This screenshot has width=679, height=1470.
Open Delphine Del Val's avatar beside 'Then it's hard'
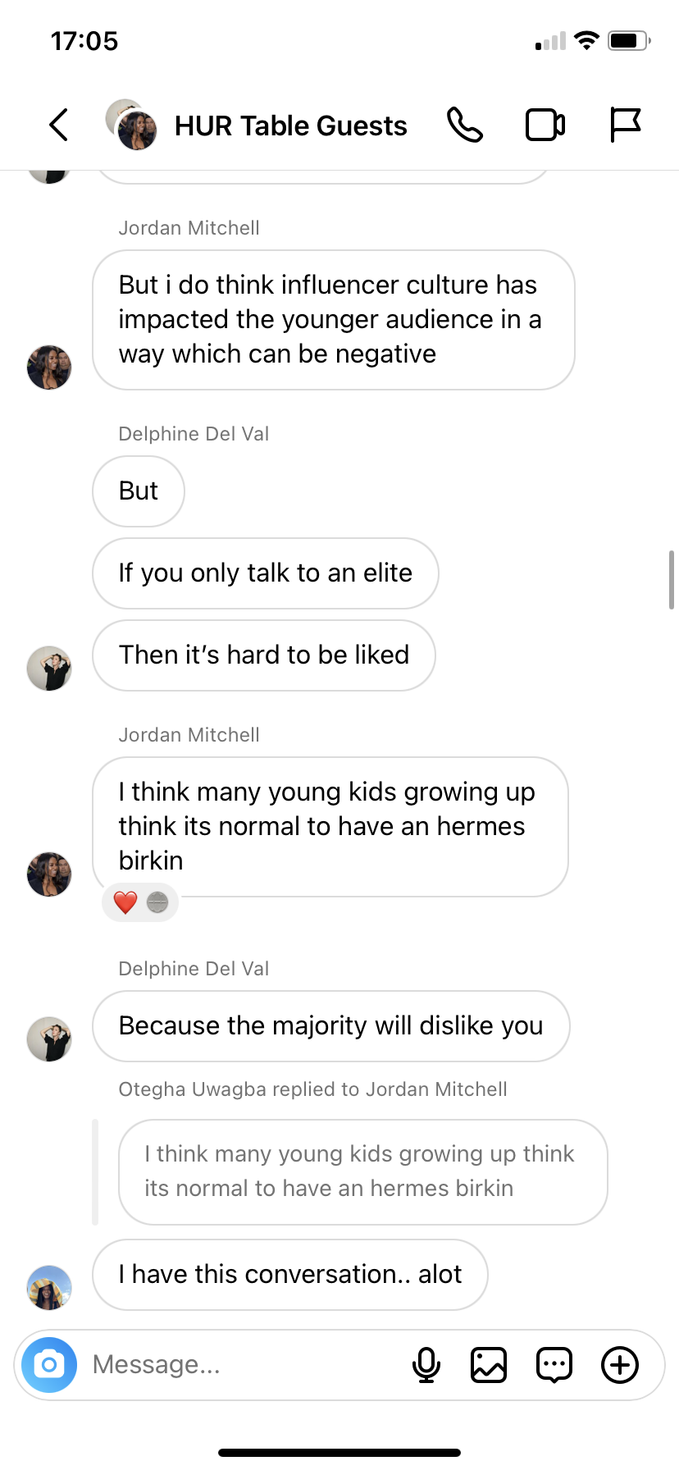pyautogui.click(x=49, y=668)
